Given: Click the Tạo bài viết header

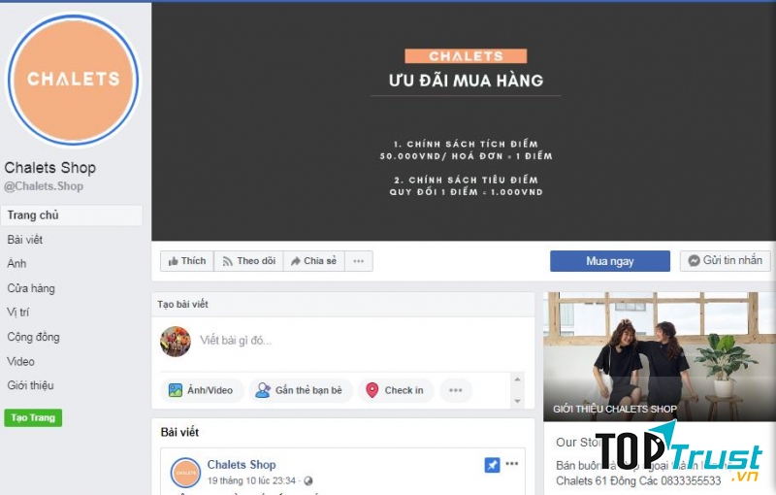Looking at the screenshot, I should tap(182, 304).
